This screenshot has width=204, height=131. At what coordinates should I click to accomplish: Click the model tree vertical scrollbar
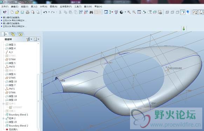click(38, 101)
